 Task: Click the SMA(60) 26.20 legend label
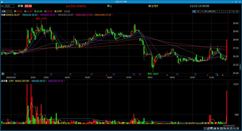66,15
